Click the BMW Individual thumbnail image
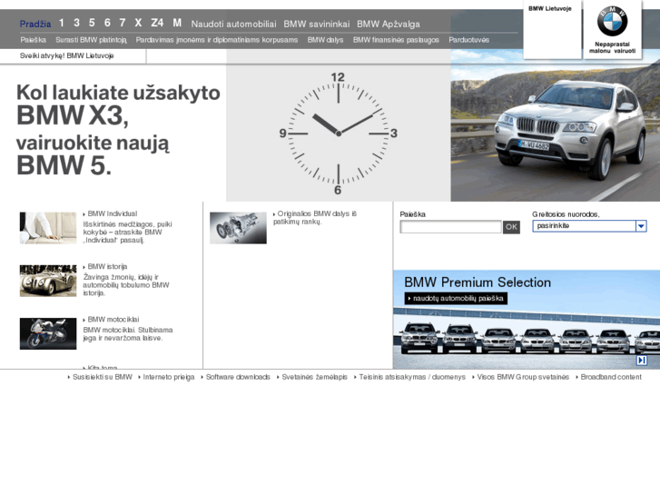This screenshot has height=495, width=660. pos(48,228)
